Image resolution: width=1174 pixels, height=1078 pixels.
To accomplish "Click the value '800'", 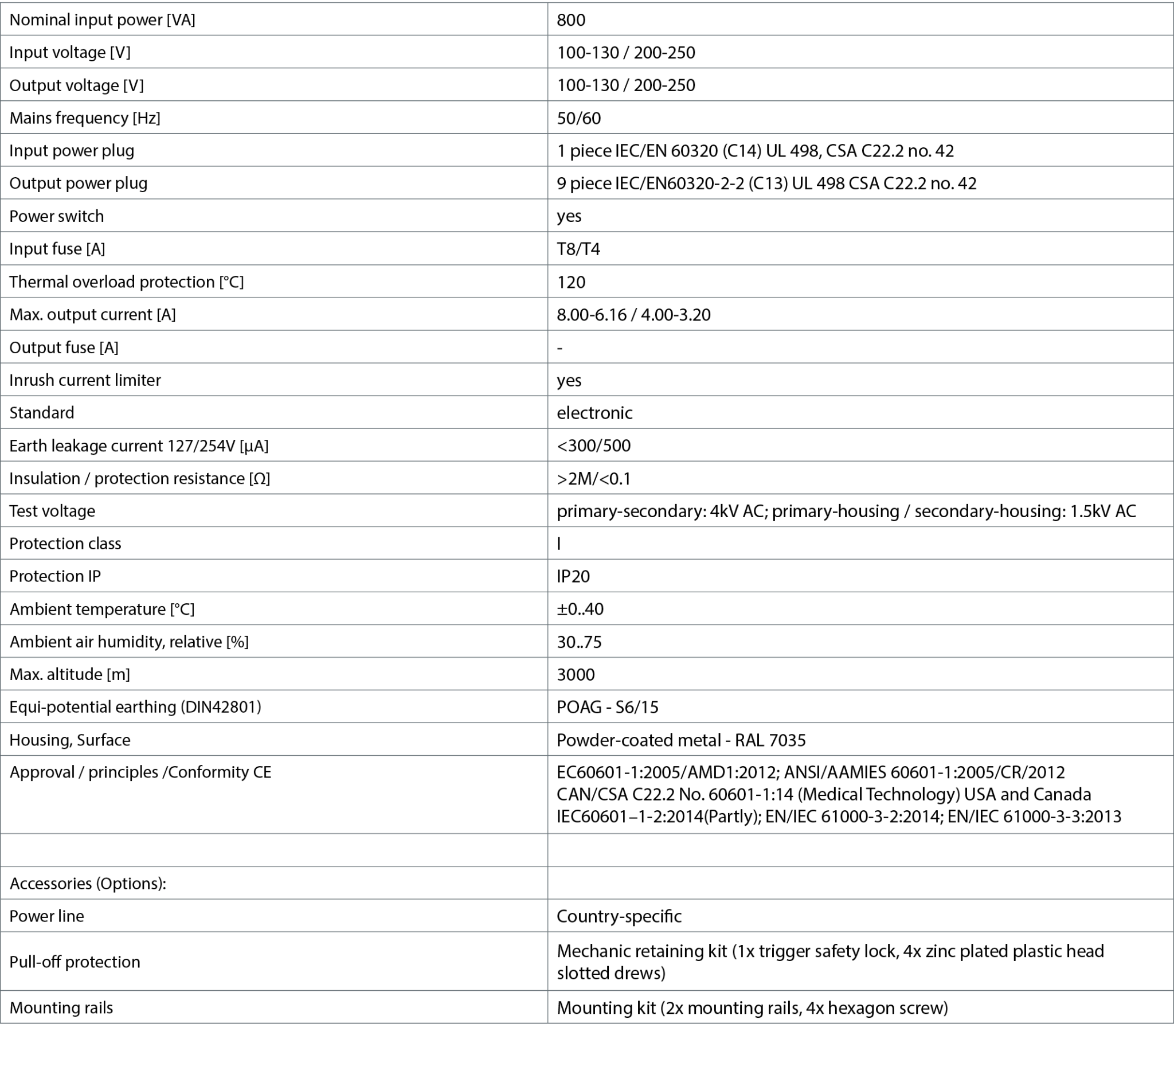I will point(571,20).
